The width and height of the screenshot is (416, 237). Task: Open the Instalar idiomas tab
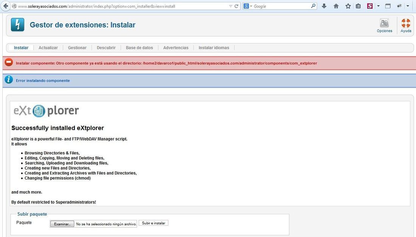point(214,48)
